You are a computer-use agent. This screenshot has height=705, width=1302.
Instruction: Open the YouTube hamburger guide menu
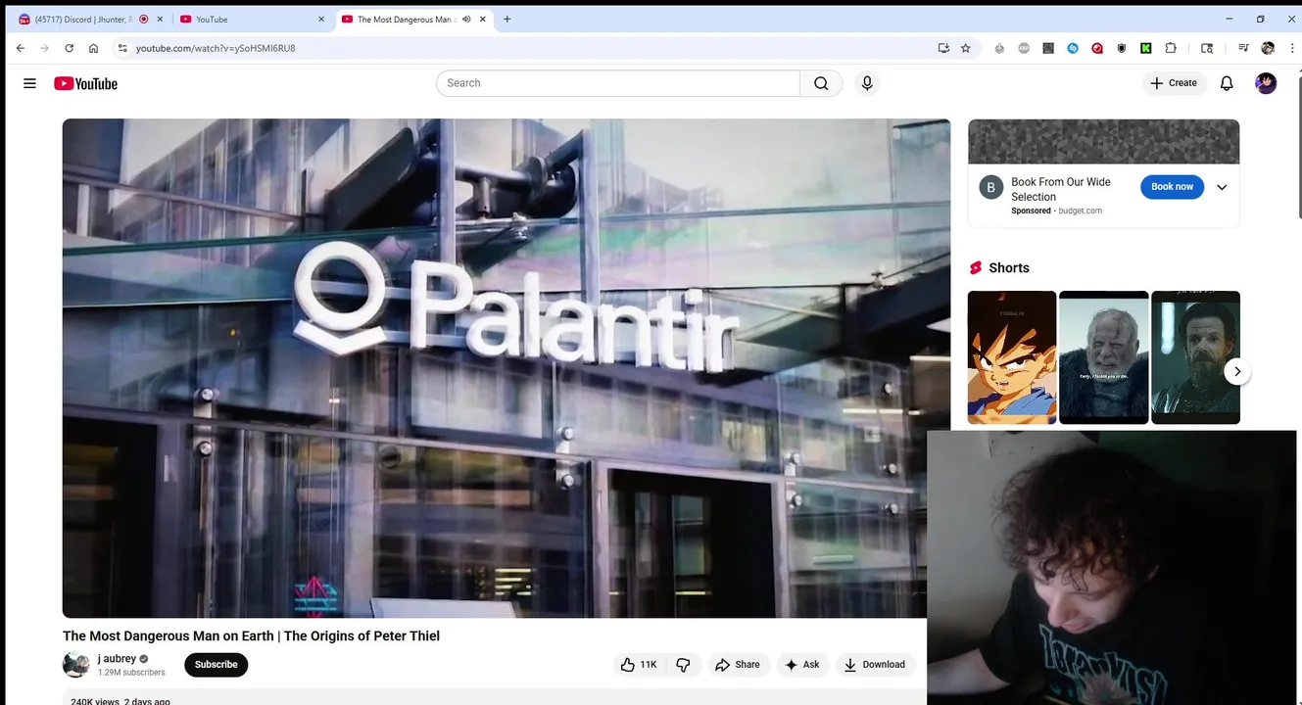(x=29, y=83)
